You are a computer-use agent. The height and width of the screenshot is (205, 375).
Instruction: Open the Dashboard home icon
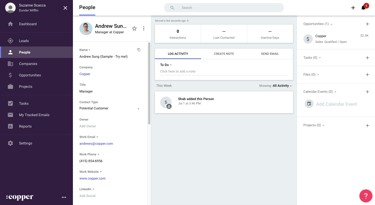[10, 24]
